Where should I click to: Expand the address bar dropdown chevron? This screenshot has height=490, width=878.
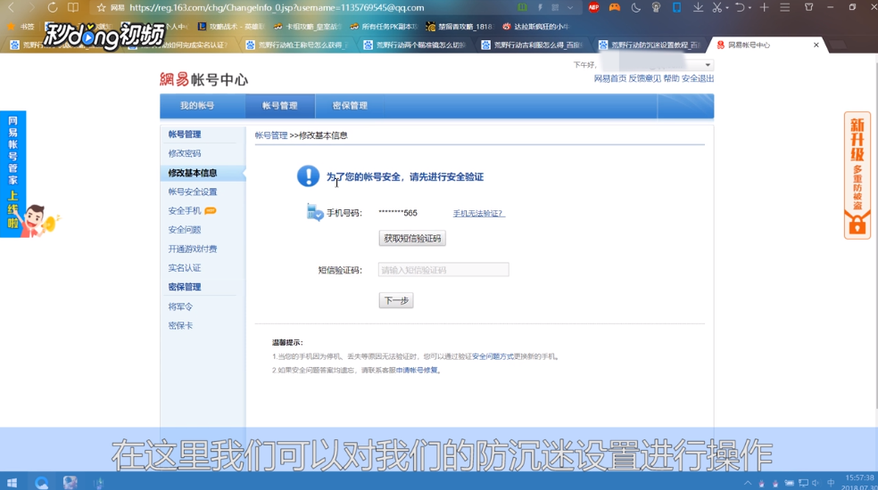[x=570, y=7]
